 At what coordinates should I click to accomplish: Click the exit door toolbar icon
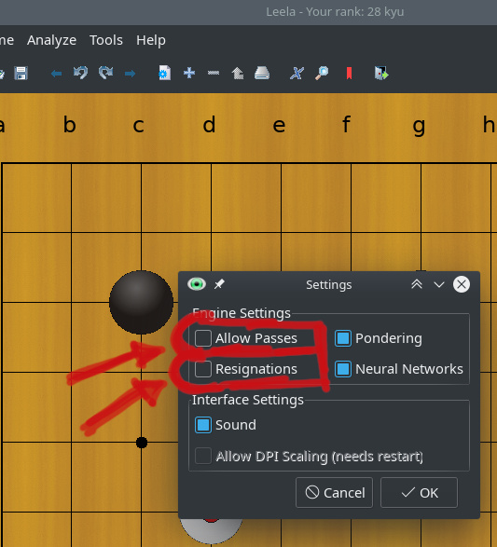pyautogui.click(x=381, y=74)
